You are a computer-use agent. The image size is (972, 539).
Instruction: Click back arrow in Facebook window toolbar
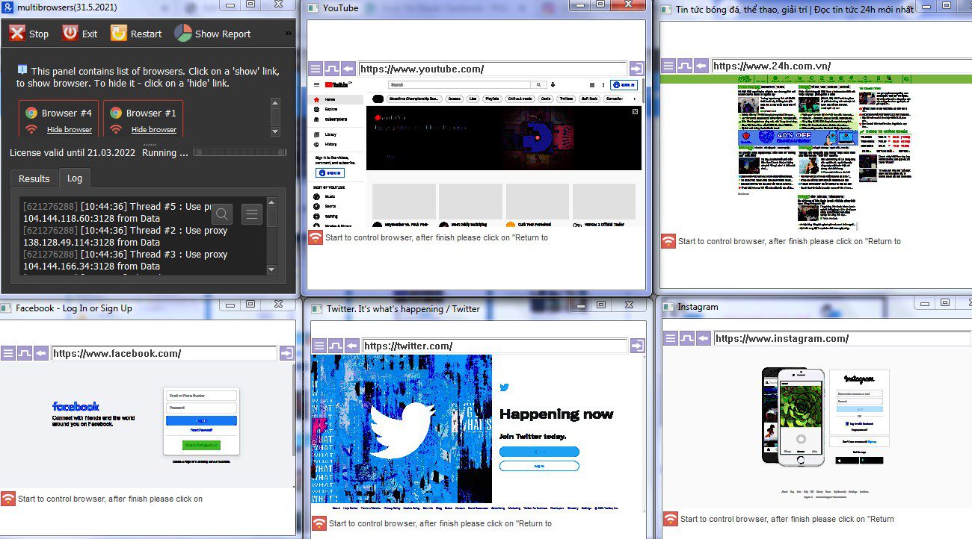click(40, 353)
